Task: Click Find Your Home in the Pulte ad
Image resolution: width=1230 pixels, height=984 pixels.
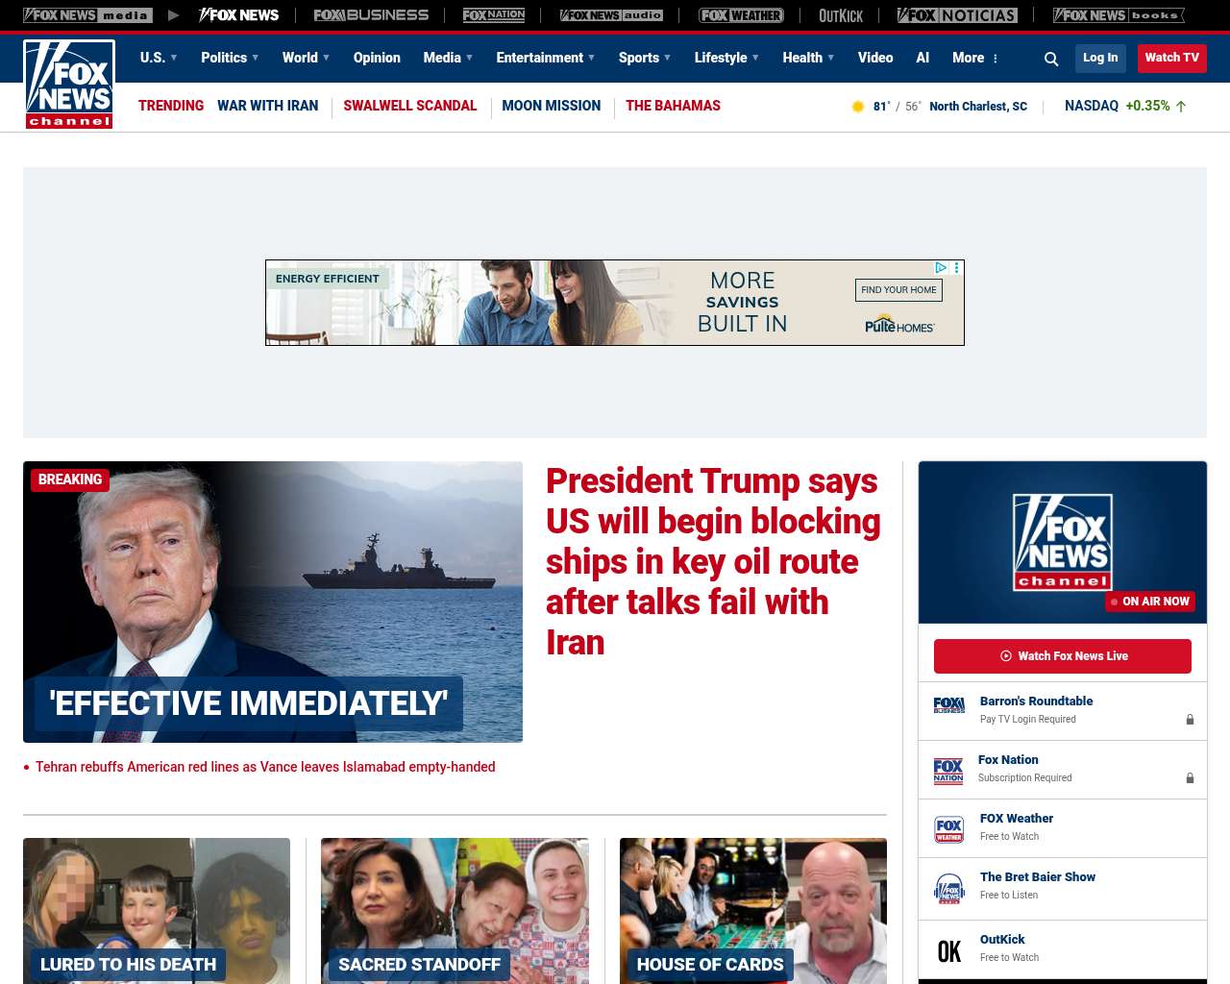Action: [898, 290]
